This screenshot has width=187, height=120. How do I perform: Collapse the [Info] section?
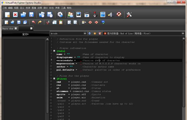click(x=54, y=51)
